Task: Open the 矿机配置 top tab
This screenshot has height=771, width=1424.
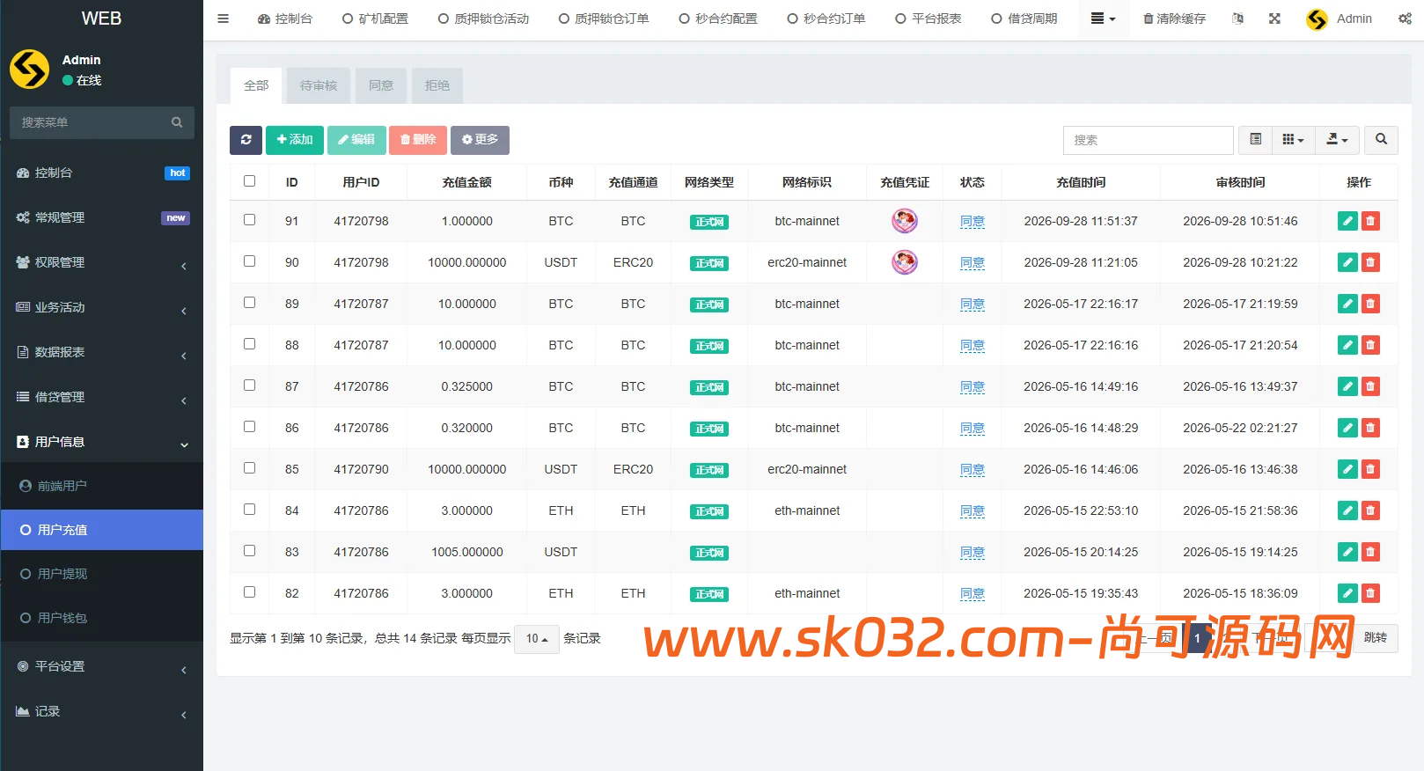Action: click(375, 18)
